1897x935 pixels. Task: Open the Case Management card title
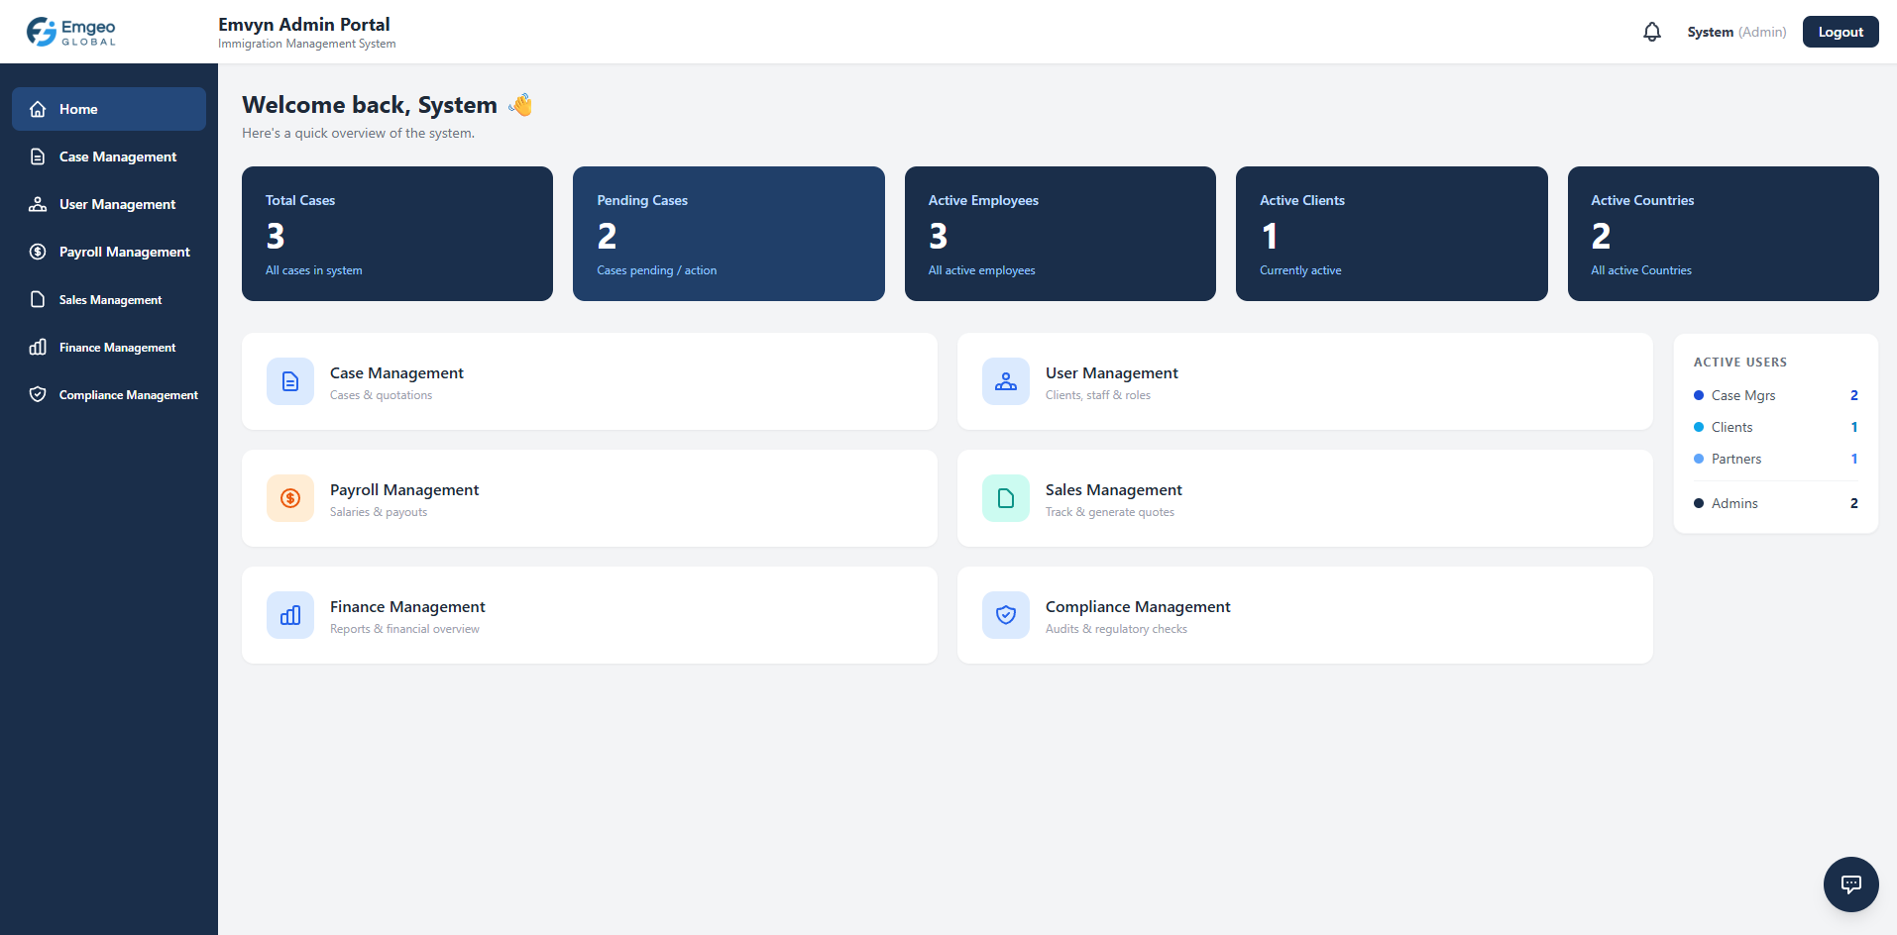[x=396, y=372]
